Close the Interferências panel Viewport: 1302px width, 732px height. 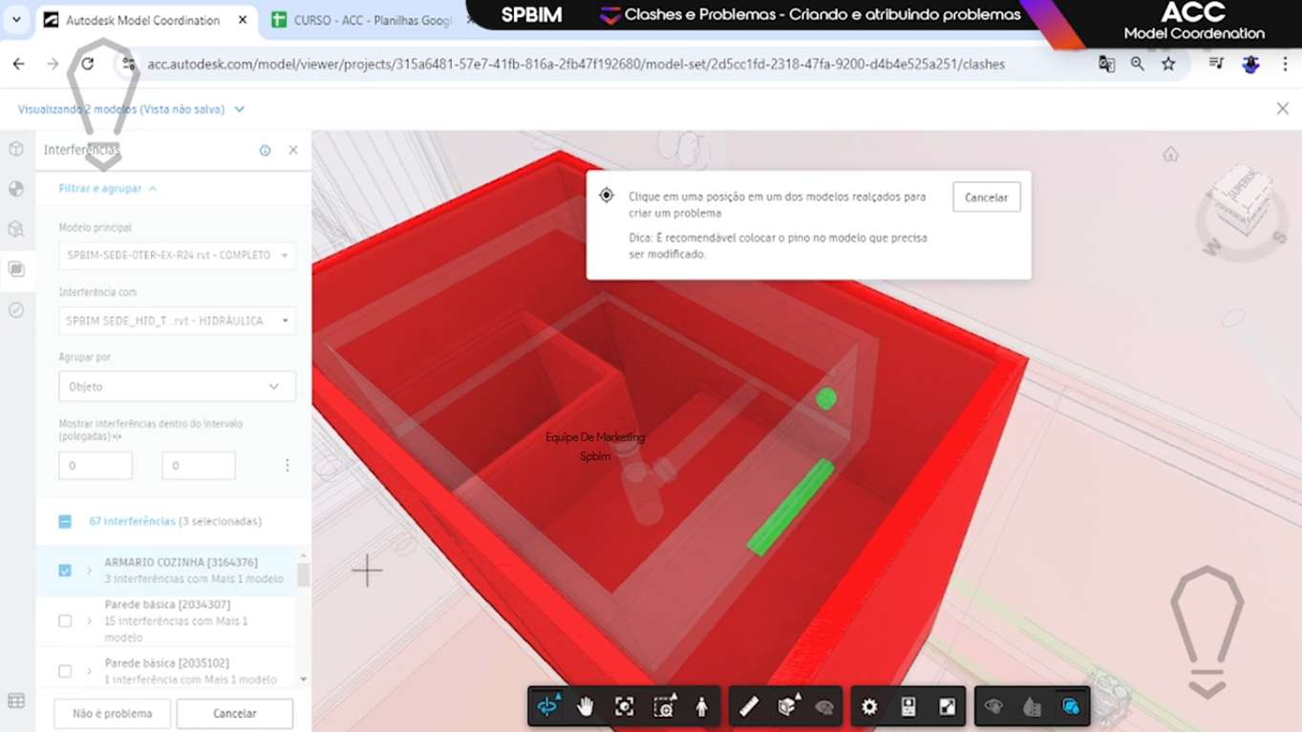coord(293,150)
